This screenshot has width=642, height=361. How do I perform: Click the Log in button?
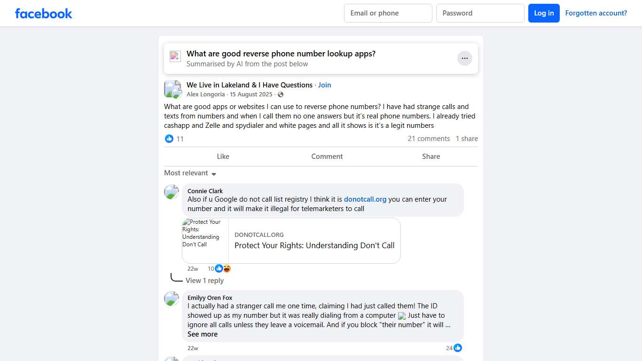544,13
